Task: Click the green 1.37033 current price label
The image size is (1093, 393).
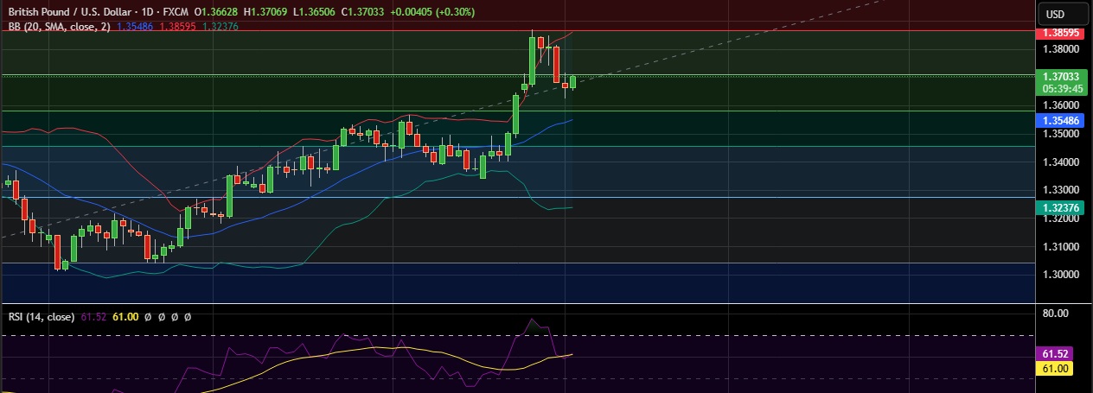Action: pyautogui.click(x=1062, y=76)
